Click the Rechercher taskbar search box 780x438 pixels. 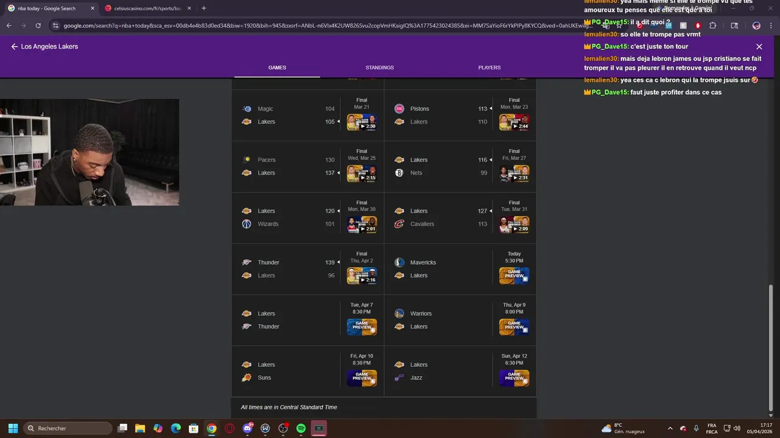coord(68,428)
